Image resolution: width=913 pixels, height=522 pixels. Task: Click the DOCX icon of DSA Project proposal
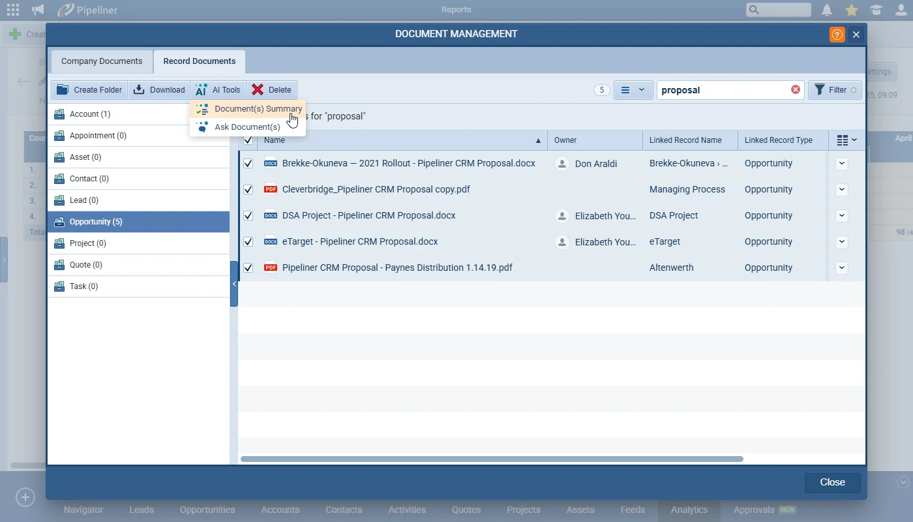[271, 215]
